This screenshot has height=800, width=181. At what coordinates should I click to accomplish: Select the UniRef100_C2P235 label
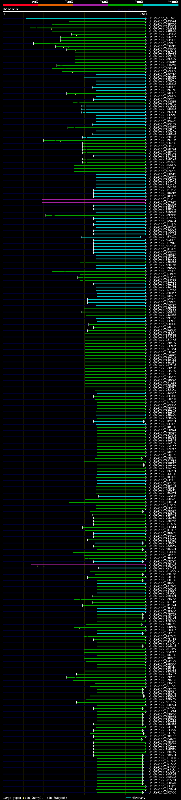click(162, 377)
